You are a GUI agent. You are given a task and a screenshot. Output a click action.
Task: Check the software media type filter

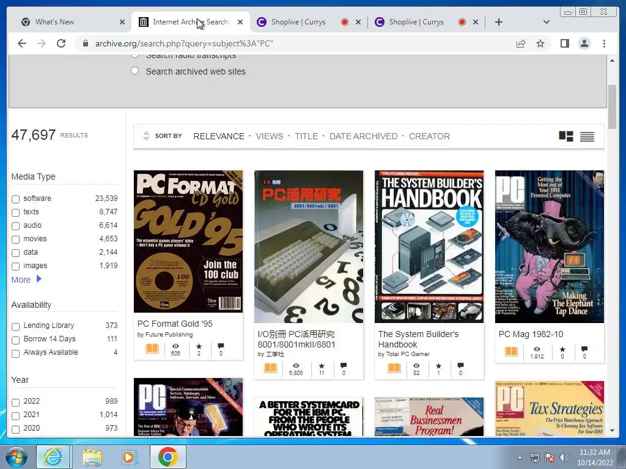click(x=15, y=199)
